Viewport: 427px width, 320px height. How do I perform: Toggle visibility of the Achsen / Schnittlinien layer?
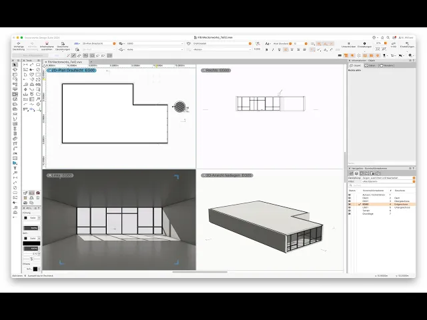pyautogui.click(x=350, y=195)
